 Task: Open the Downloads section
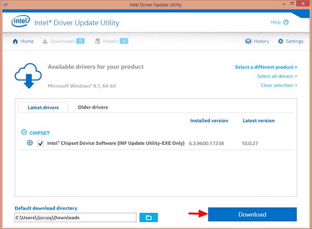[x=63, y=42]
